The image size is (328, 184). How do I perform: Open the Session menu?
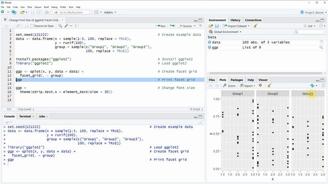38,7
